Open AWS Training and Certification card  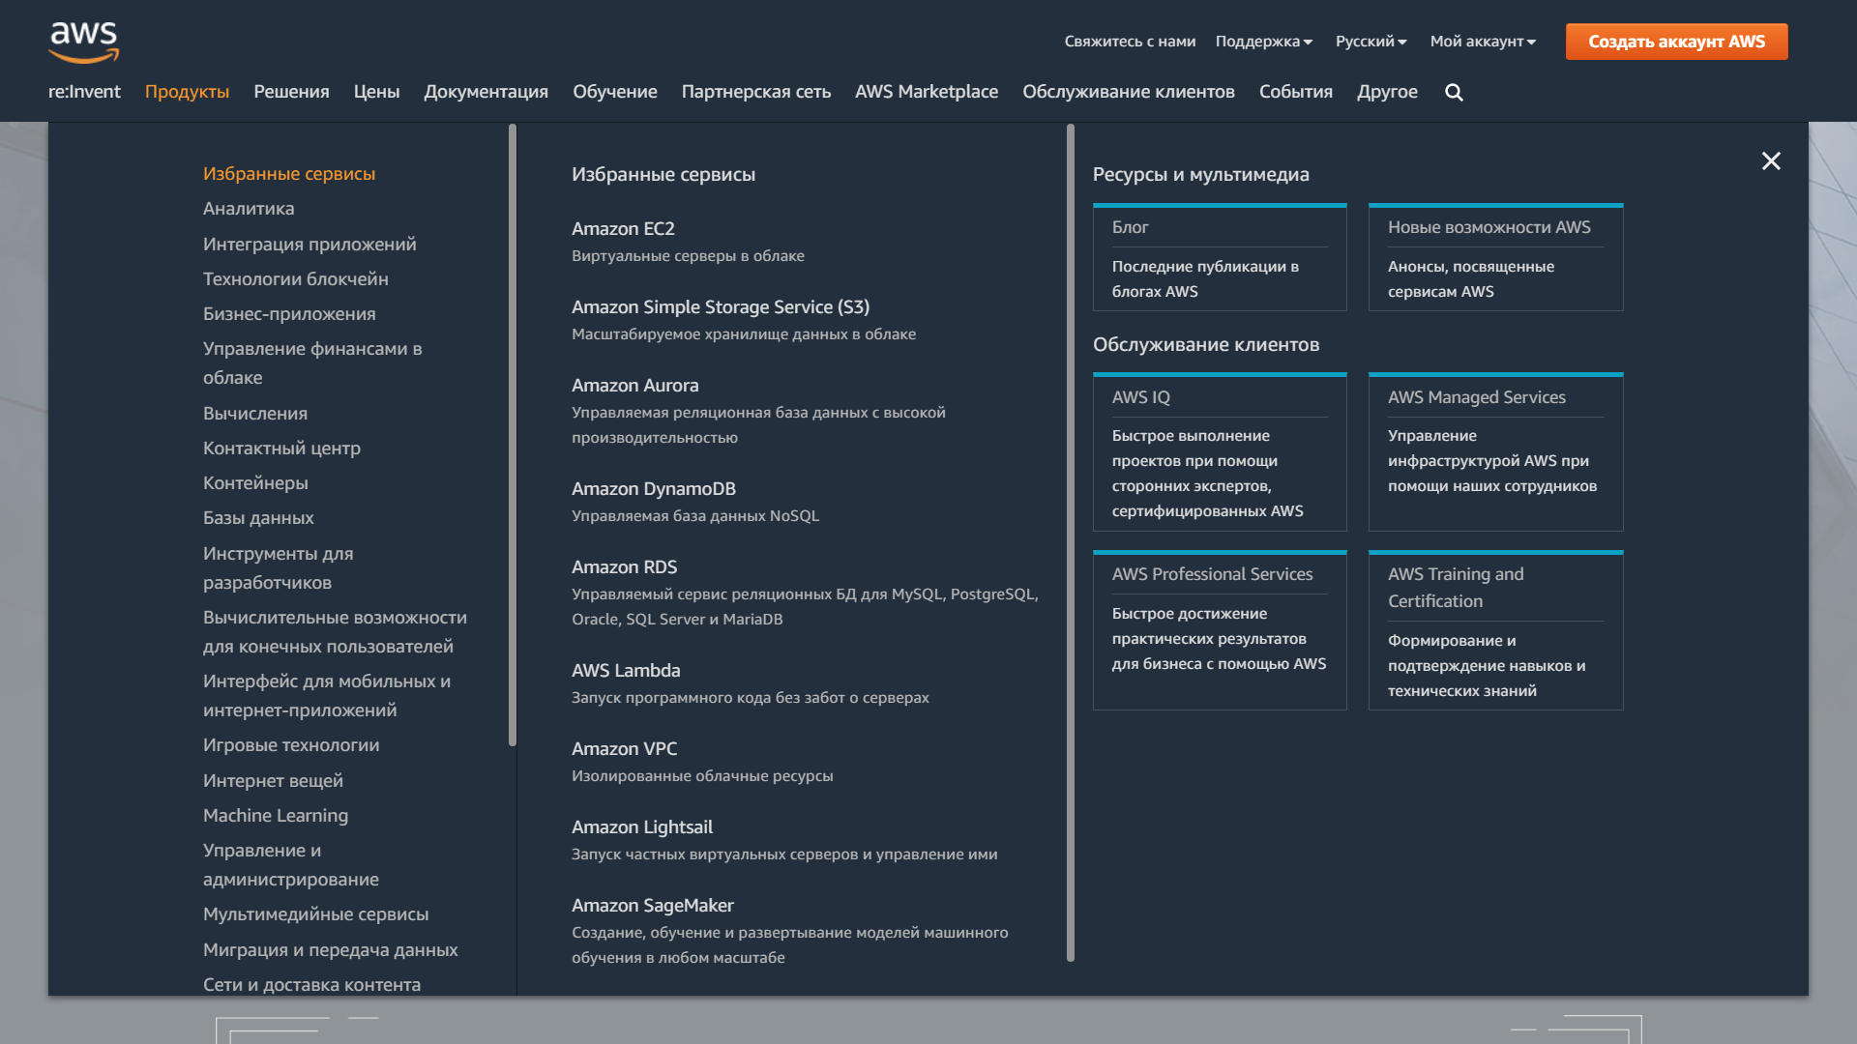pyautogui.click(x=1495, y=630)
